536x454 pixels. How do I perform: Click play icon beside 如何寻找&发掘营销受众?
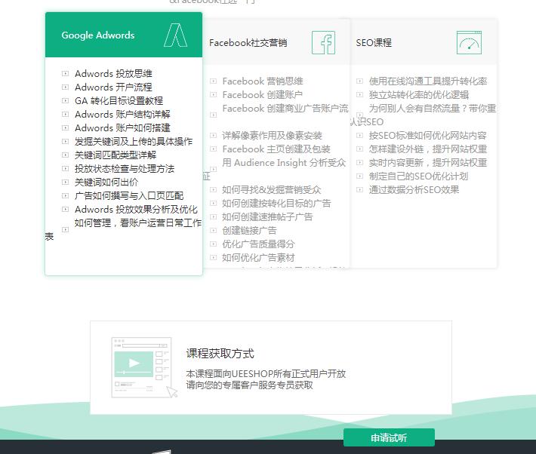[214, 189]
